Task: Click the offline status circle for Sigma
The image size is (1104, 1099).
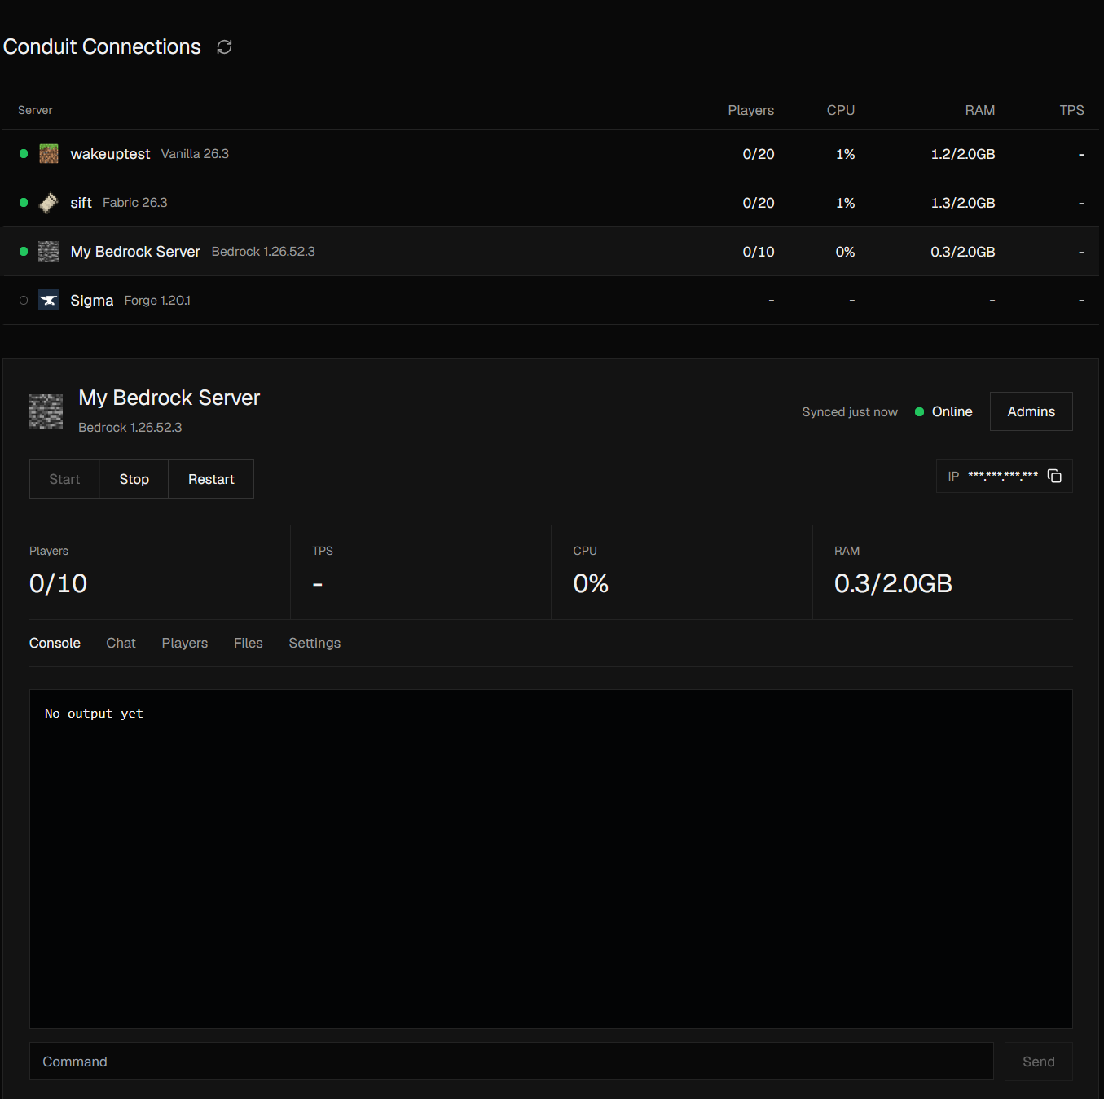Action: tap(24, 301)
